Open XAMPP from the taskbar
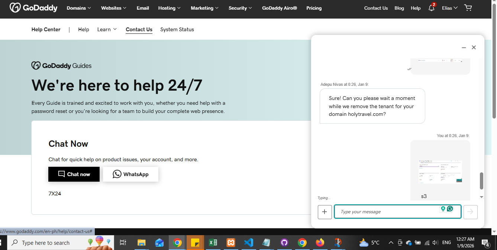This screenshot has width=497, height=250. (231, 243)
